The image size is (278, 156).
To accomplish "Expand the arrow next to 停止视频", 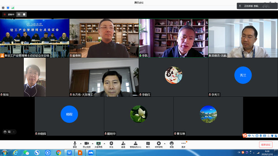I will (x=92, y=143).
